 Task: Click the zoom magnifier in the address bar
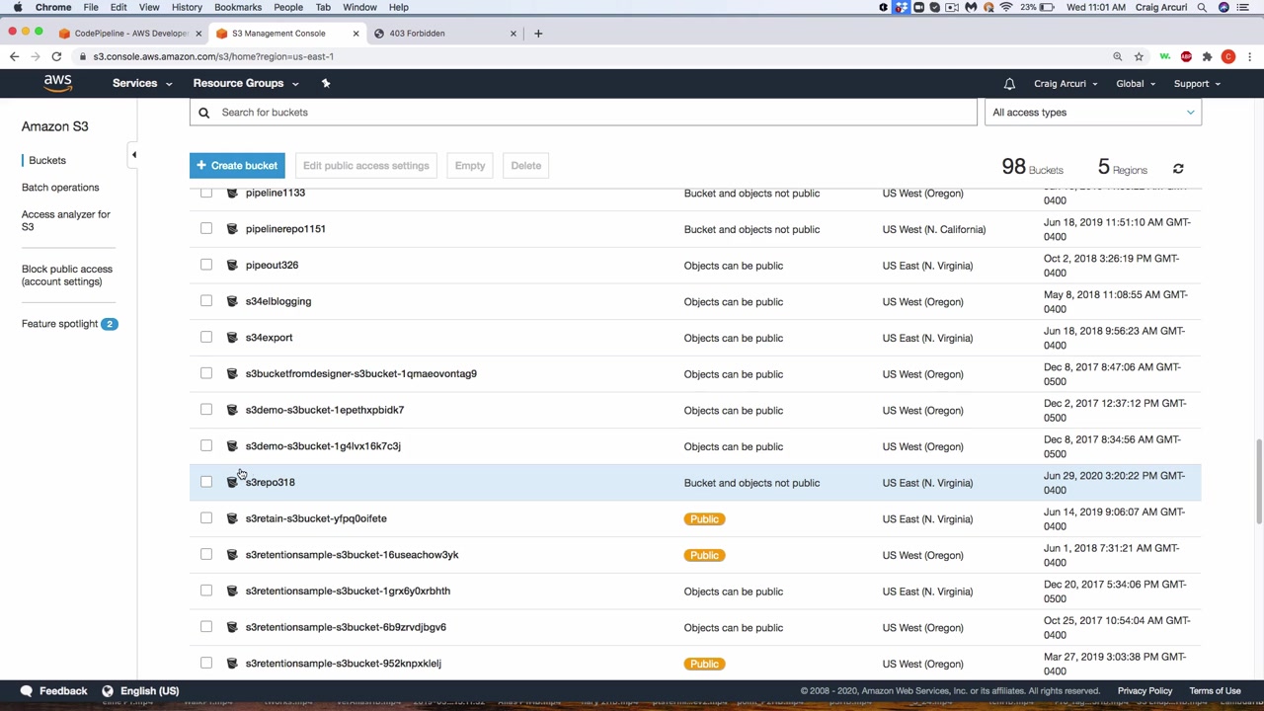1118,57
